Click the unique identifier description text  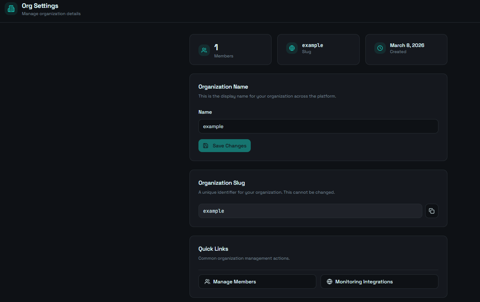(x=267, y=192)
